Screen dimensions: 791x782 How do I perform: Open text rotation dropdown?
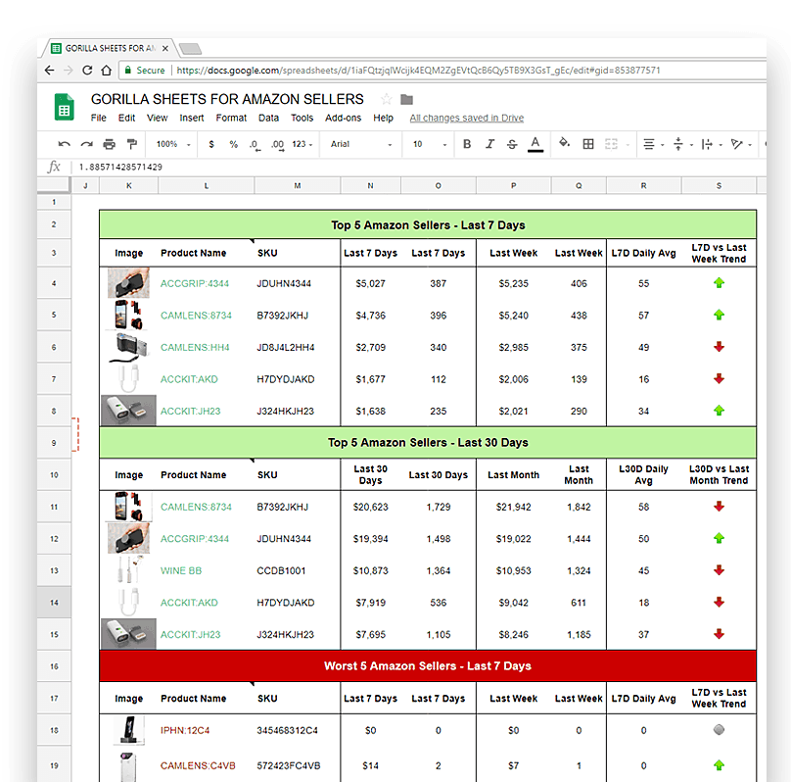tap(741, 144)
